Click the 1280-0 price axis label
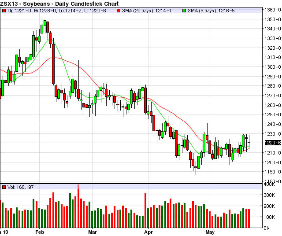This screenshot has width=282, height=236. [273, 86]
